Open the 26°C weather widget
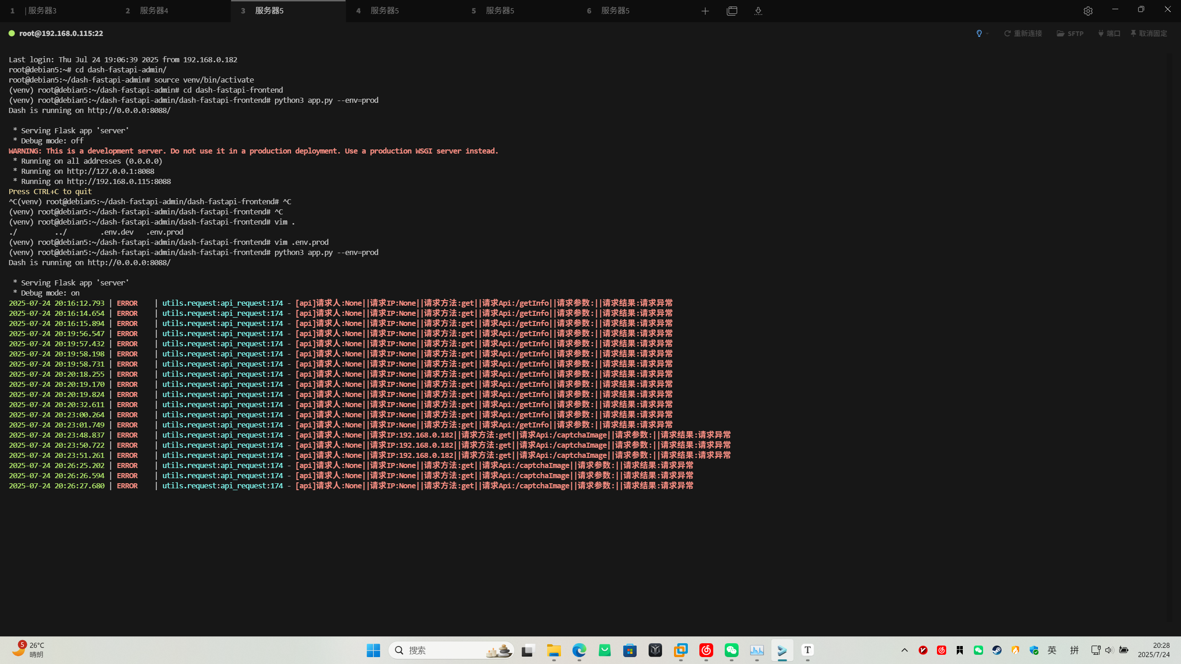Screen dimensions: 1181x664 coord(29,650)
